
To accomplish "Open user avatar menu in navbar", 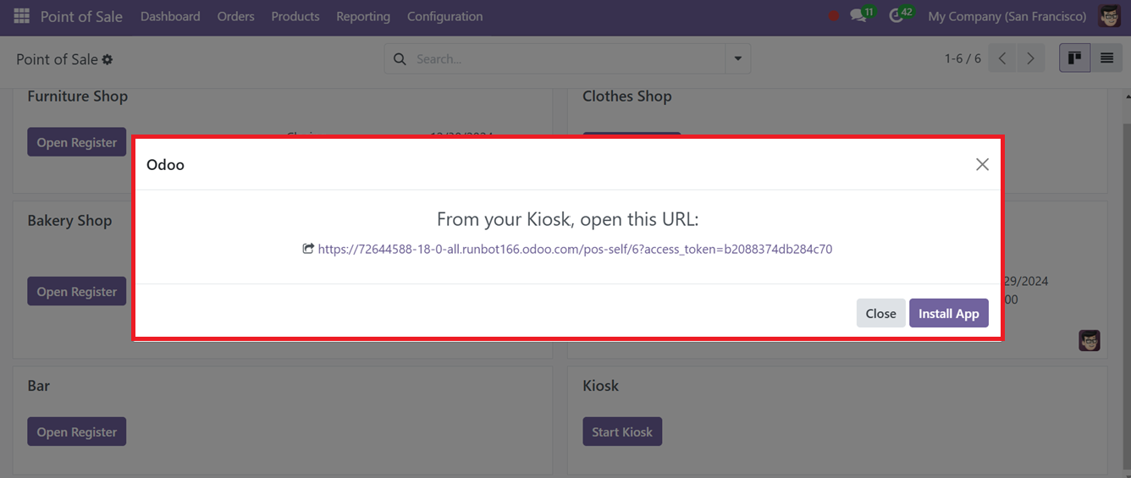I will (x=1109, y=16).
